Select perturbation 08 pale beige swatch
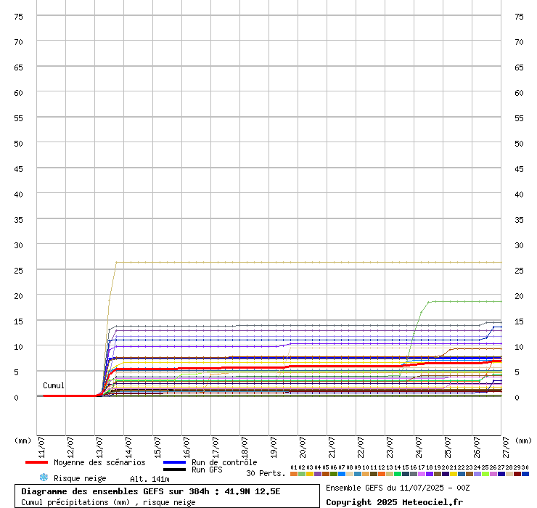The image size is (537, 508). point(350,474)
